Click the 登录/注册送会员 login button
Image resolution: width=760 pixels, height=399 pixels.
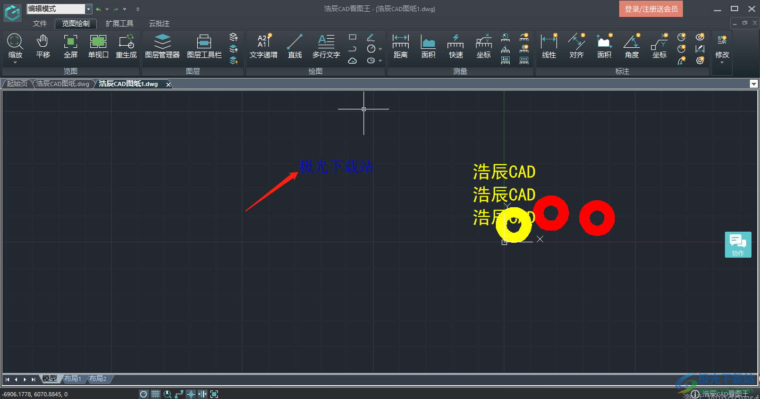(651, 9)
